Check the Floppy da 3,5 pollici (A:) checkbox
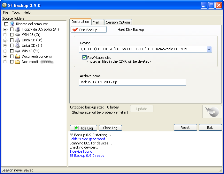 (12, 29)
